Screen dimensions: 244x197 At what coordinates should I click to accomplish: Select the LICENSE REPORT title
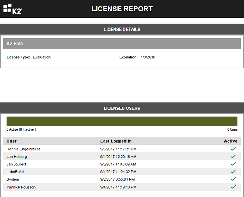coord(122,9)
